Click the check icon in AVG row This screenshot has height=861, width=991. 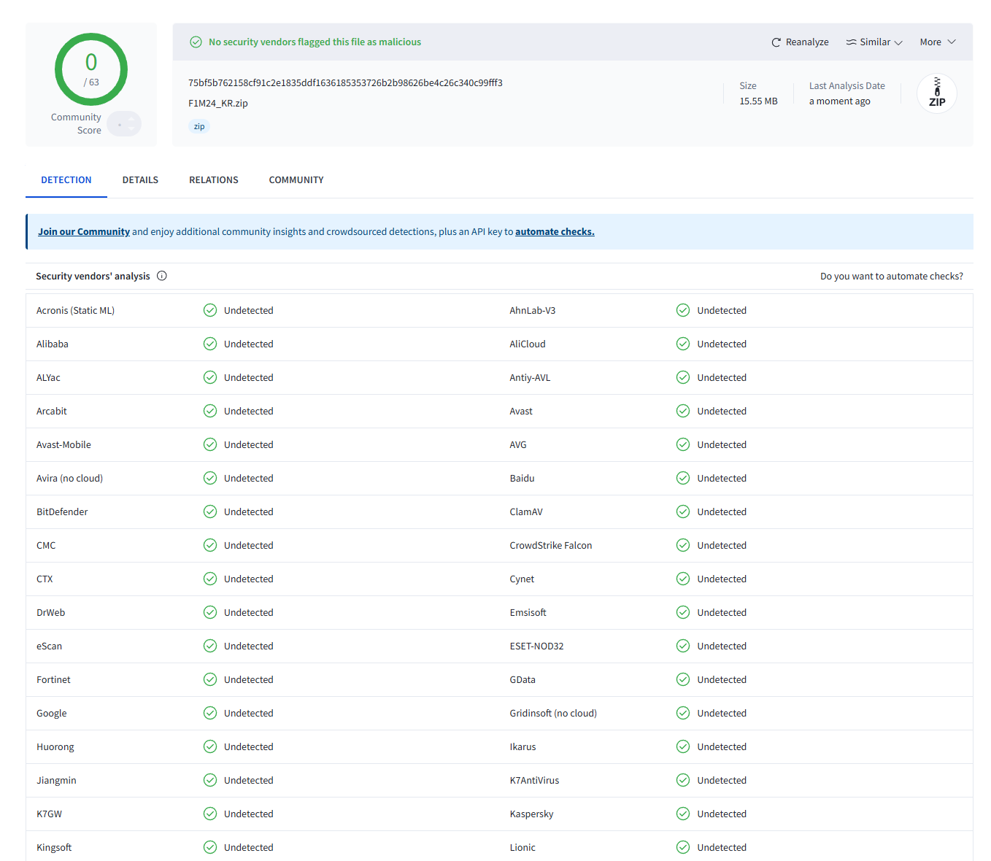click(x=683, y=444)
